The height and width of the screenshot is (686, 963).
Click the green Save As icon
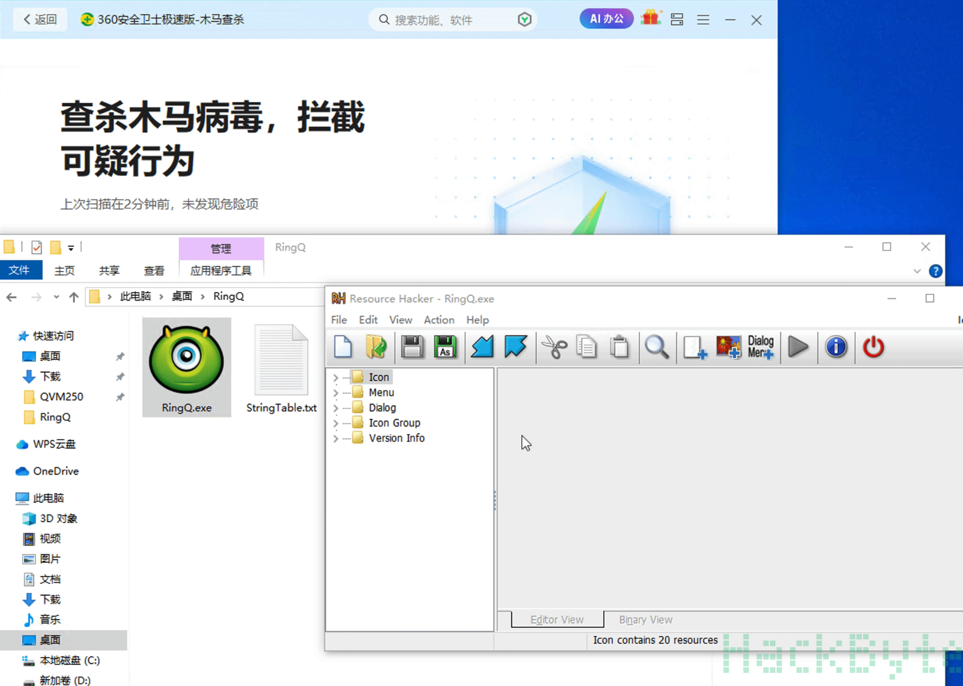coord(445,347)
